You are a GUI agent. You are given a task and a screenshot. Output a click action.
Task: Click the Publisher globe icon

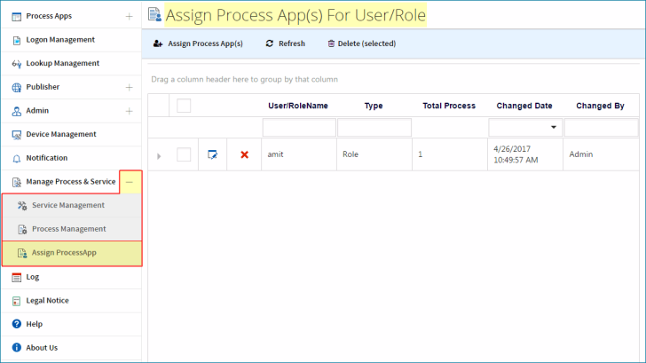click(x=17, y=87)
